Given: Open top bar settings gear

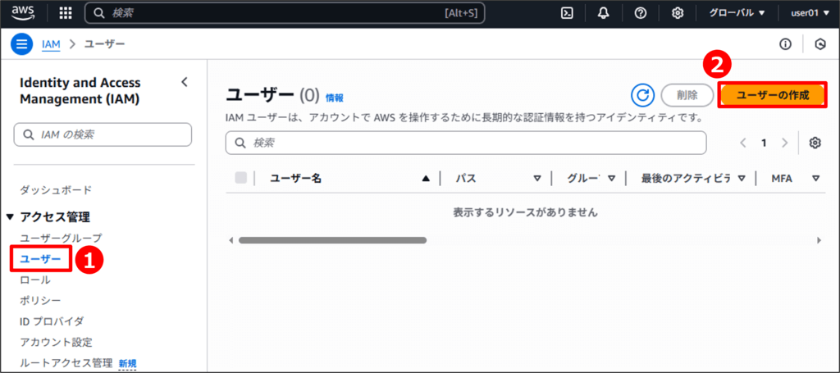Looking at the screenshot, I should [x=677, y=13].
